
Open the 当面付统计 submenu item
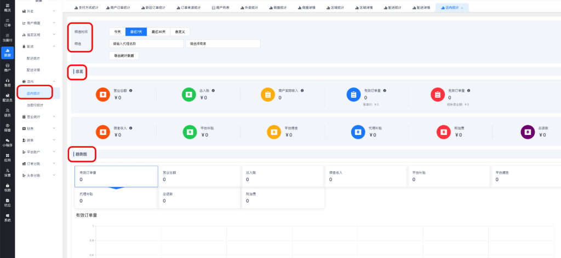pos(34,104)
